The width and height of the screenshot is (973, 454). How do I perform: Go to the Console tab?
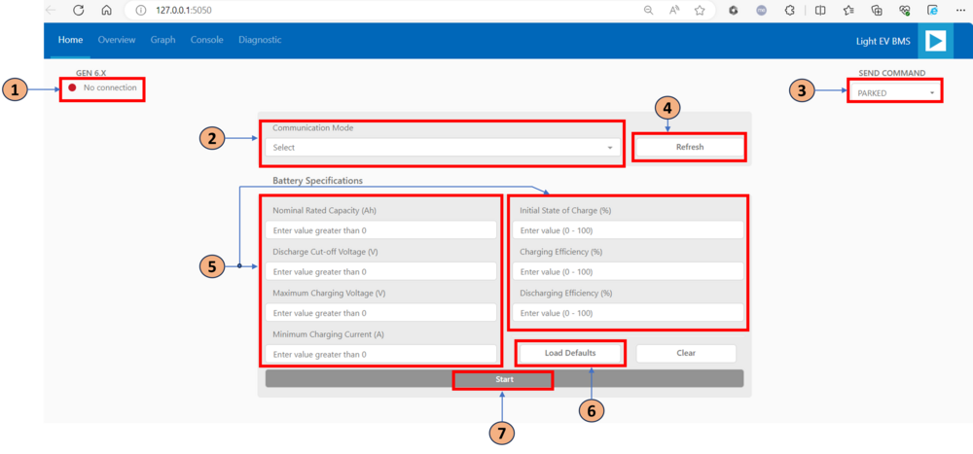tap(206, 40)
